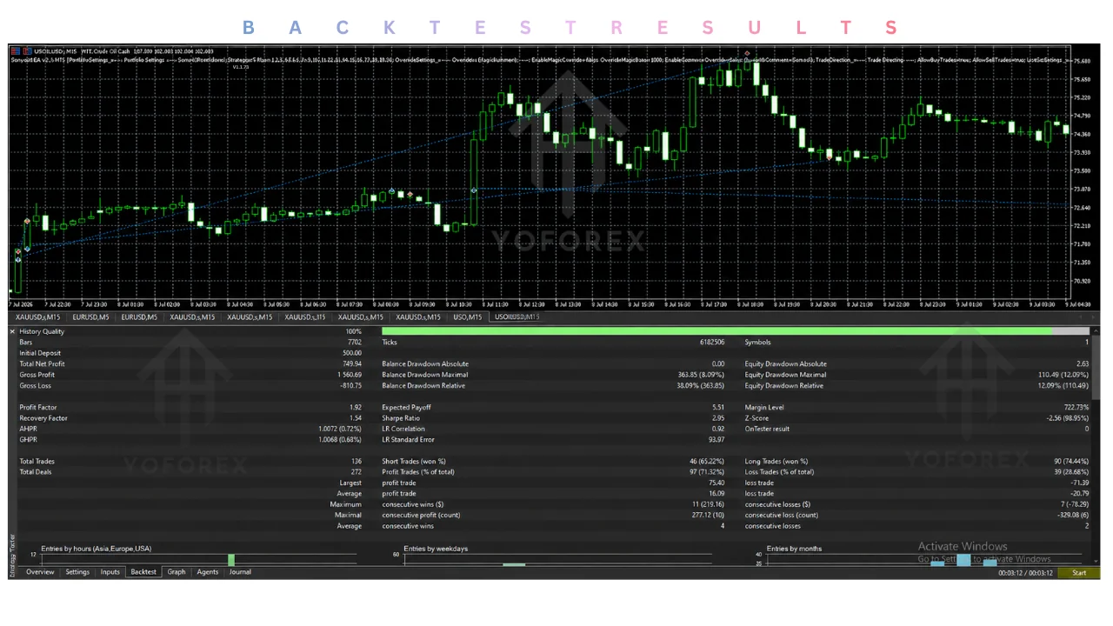1113x626 pixels.
Task: Select the Total Trades value 136
Action: (x=356, y=462)
